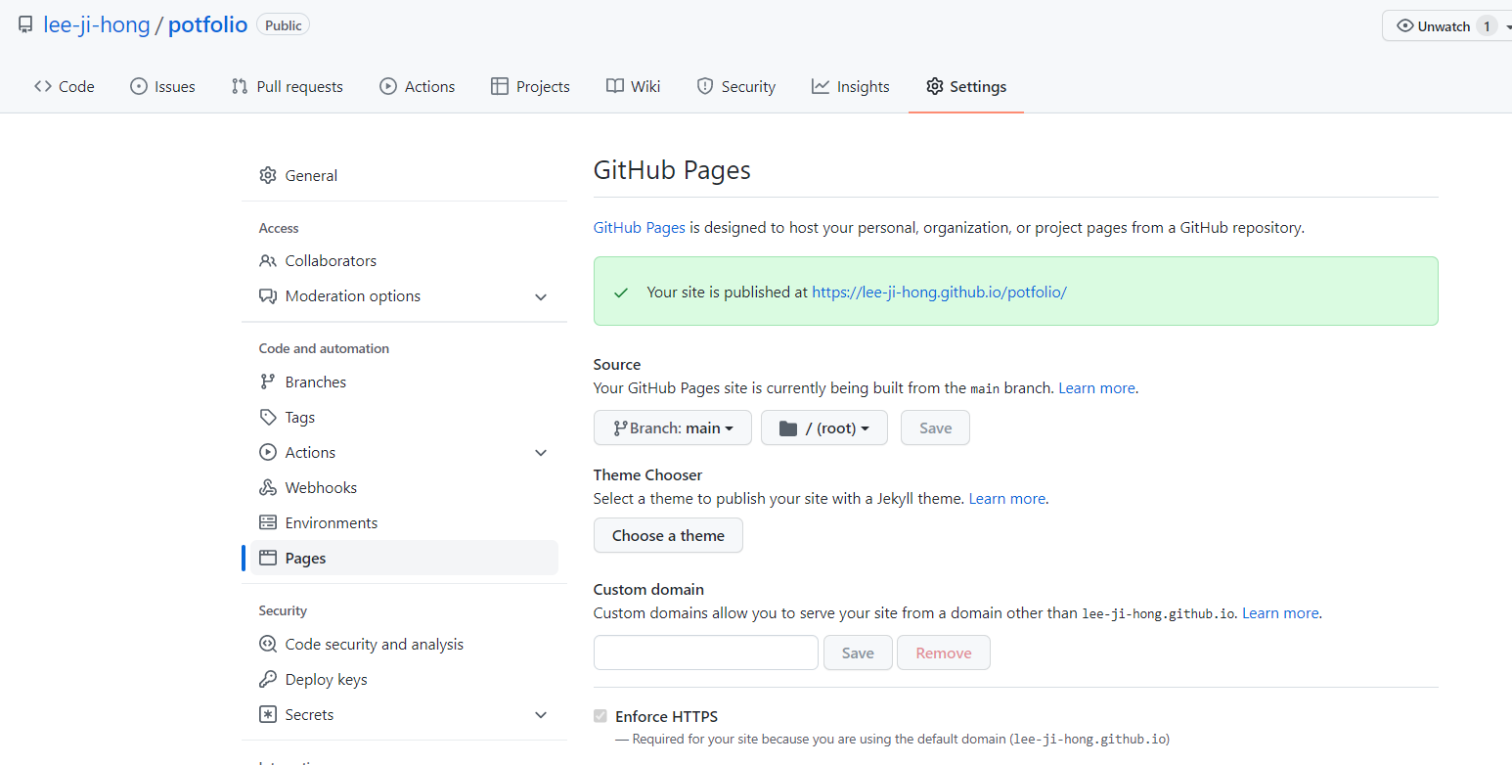The height and width of the screenshot is (765, 1512).
Task: Click Learn more in the Theme Chooser section
Action: 1006,498
